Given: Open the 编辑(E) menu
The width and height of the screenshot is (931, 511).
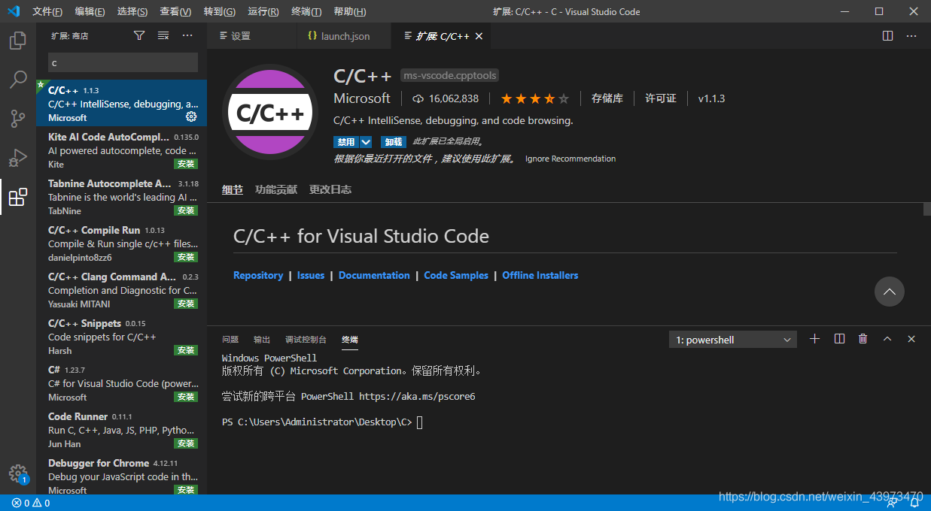Looking at the screenshot, I should pos(90,11).
